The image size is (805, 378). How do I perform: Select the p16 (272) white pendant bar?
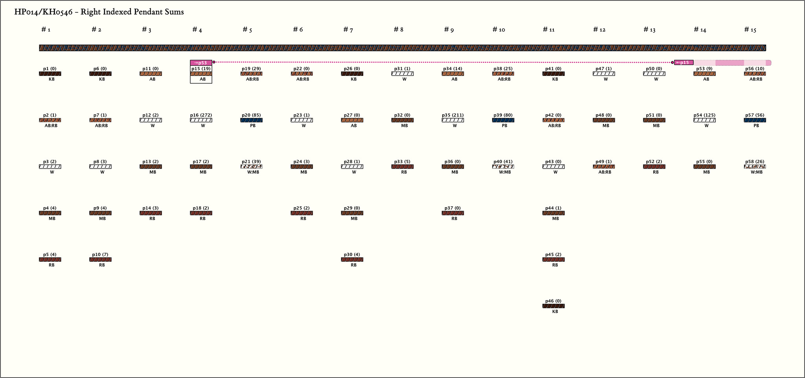tap(201, 120)
